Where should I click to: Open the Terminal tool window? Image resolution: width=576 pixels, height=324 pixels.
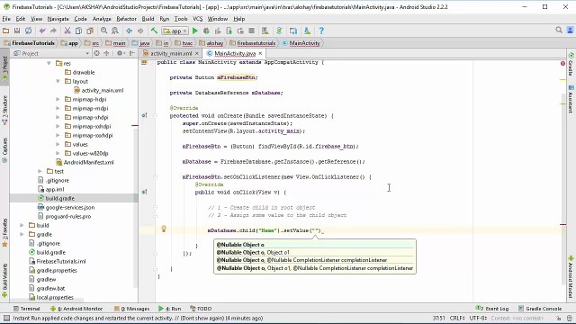[26, 309]
